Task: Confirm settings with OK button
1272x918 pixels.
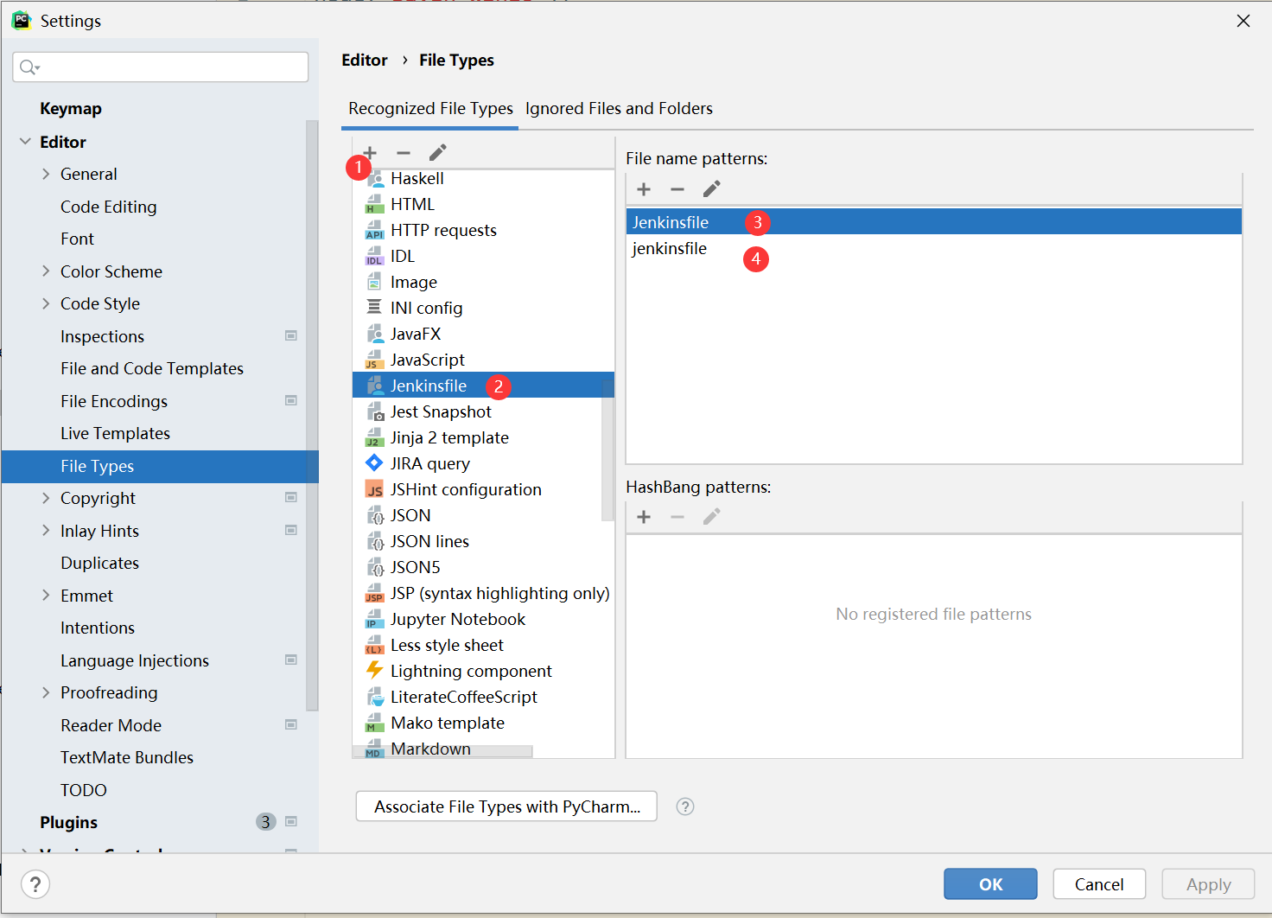Action: pyautogui.click(x=990, y=884)
